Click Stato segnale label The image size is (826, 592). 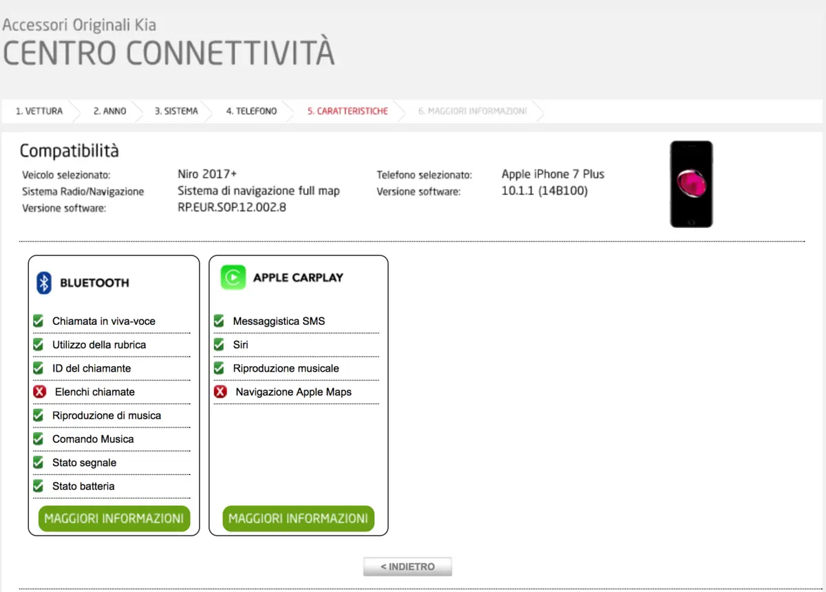point(84,463)
